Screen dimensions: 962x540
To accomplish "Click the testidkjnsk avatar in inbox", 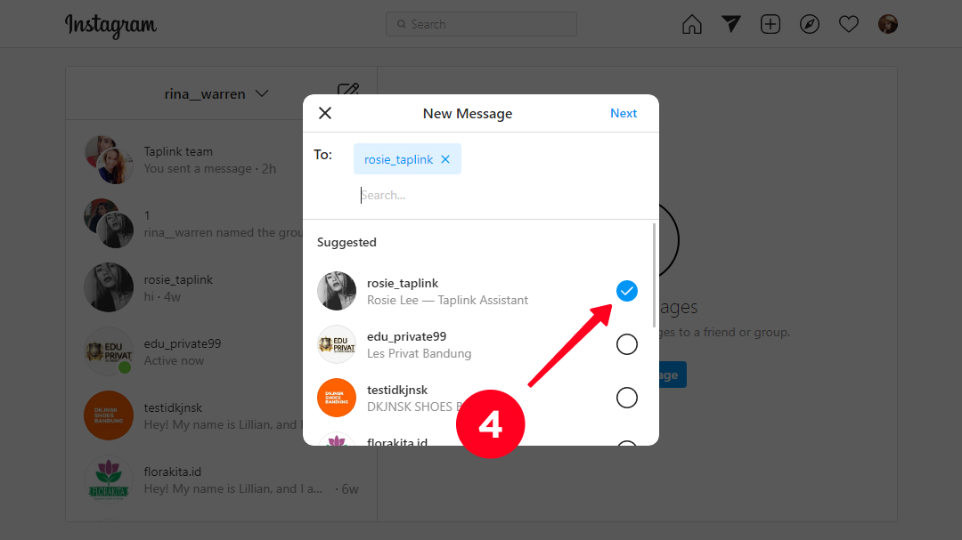I will point(109,415).
